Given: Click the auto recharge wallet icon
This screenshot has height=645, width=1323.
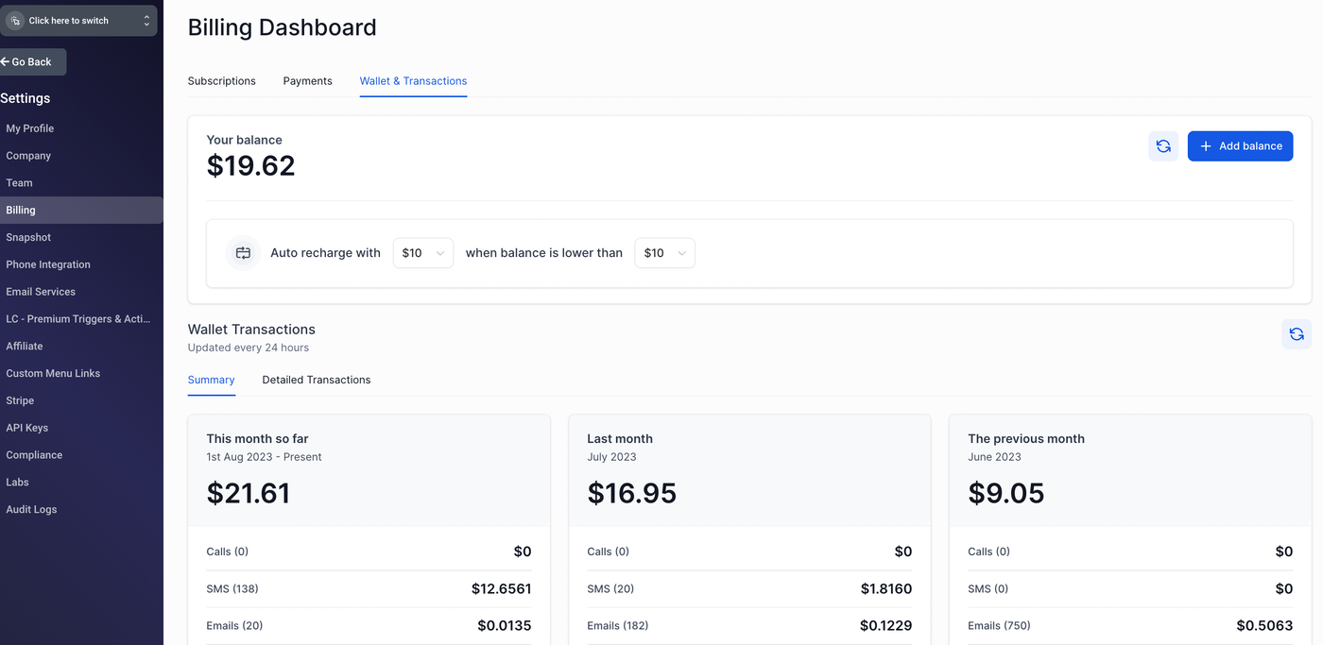Looking at the screenshot, I should [x=243, y=253].
